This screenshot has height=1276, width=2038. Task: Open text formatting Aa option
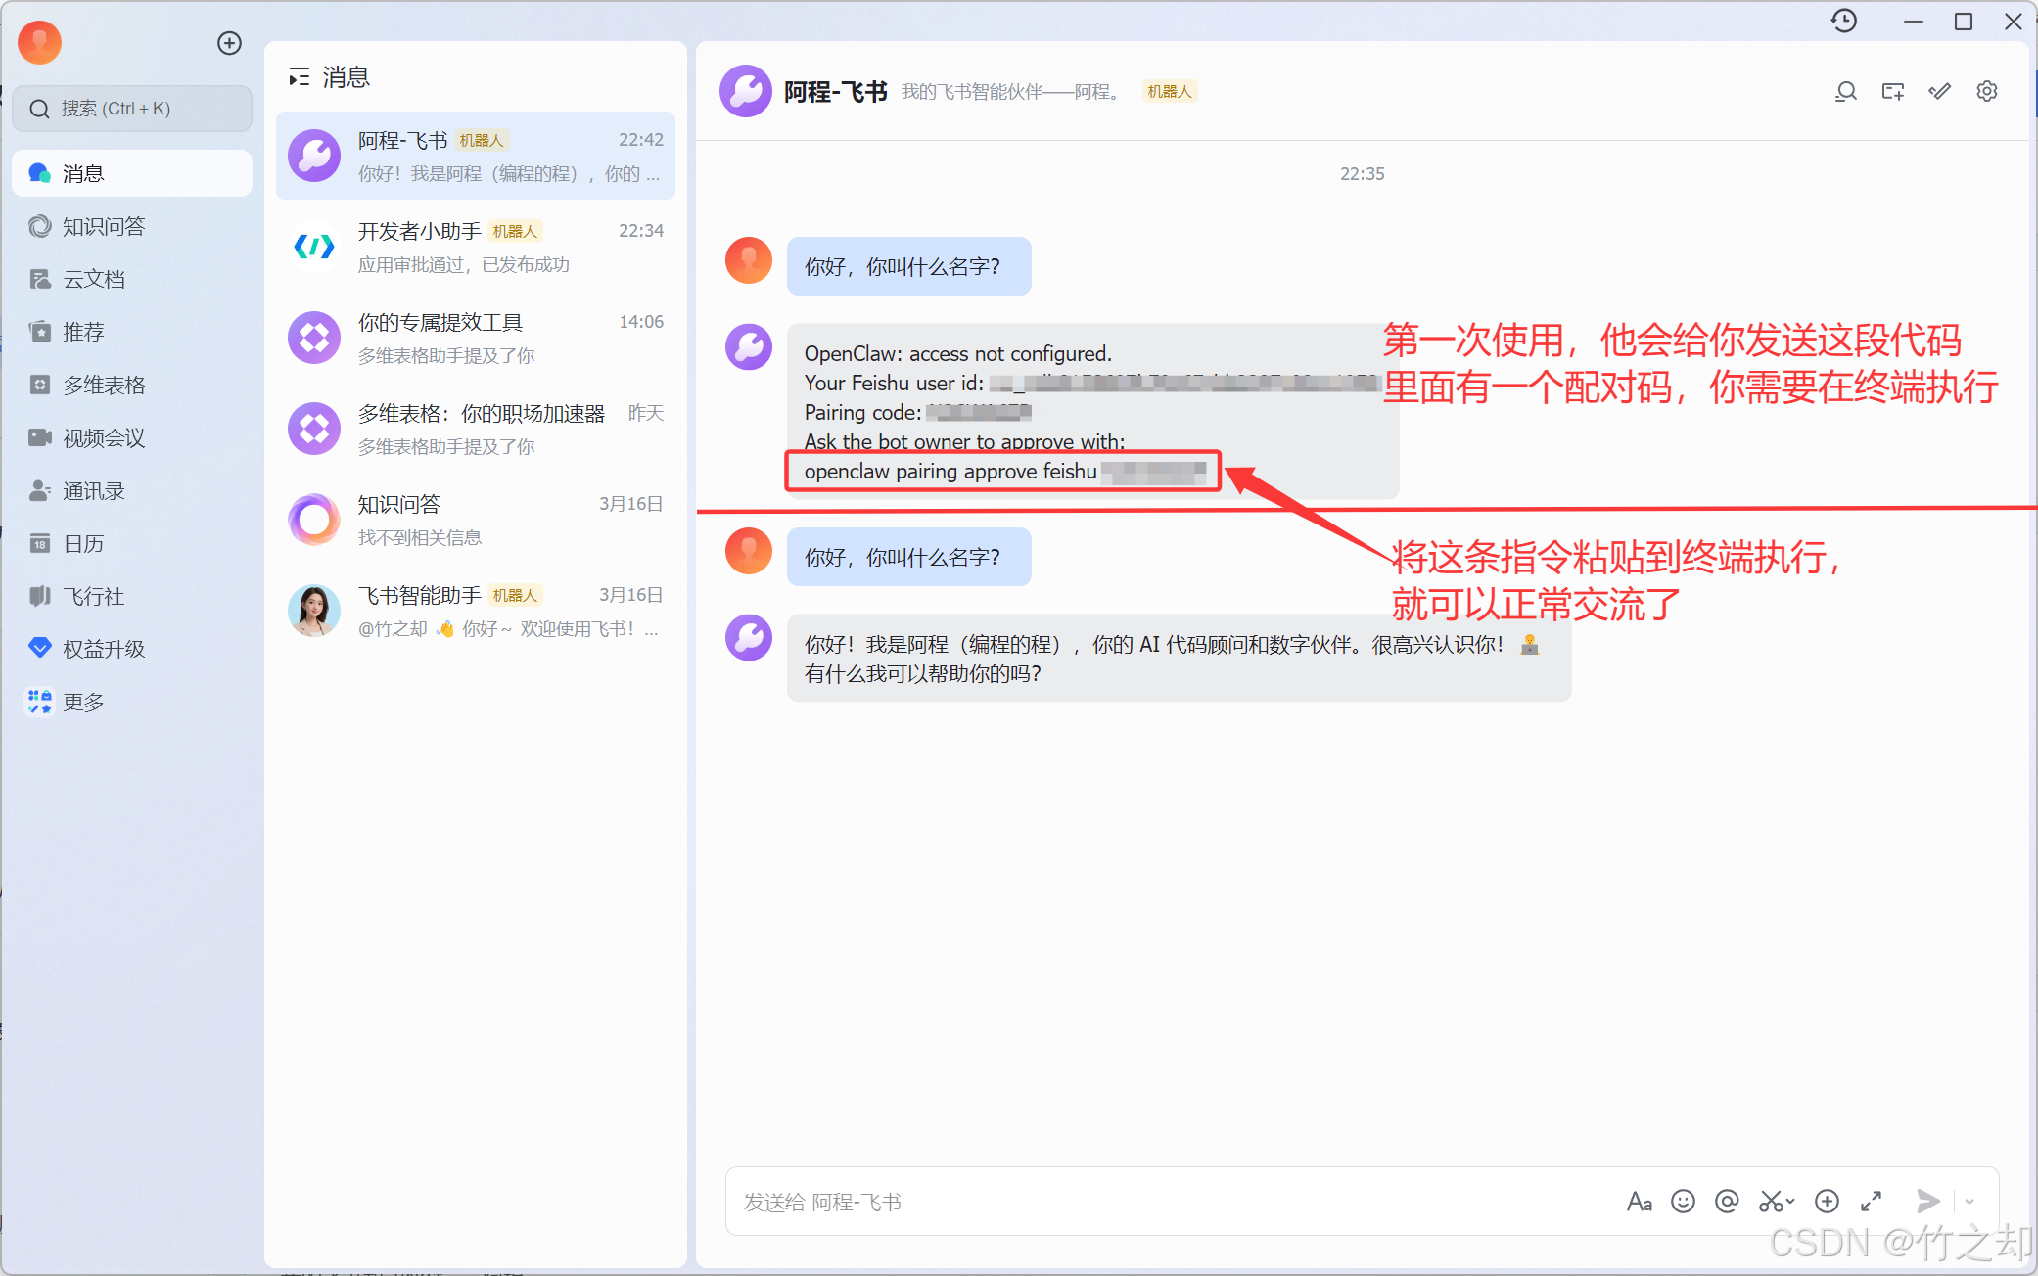(x=1640, y=1201)
